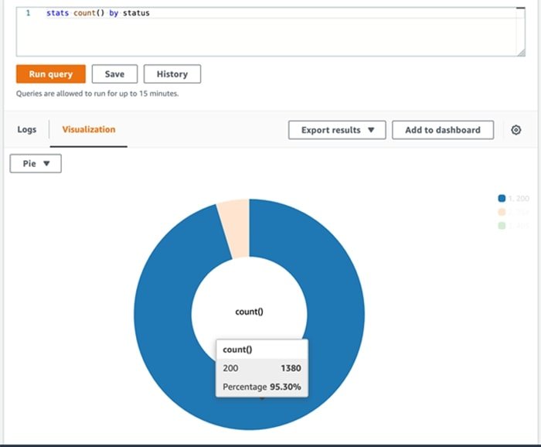Toggle the 1. 200 legend entry
The image size is (541, 447).
[518, 199]
